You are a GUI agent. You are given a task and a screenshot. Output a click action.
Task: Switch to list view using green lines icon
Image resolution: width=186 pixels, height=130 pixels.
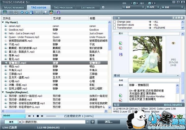(x=5, y=12)
